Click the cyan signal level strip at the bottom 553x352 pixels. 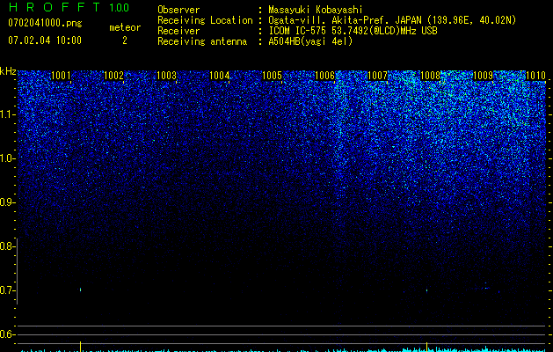tap(283, 350)
